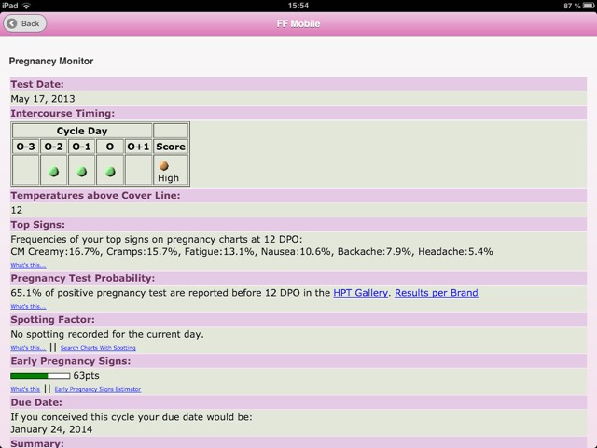The height and width of the screenshot is (448, 597).
Task: Click the Score column header
Action: (171, 147)
